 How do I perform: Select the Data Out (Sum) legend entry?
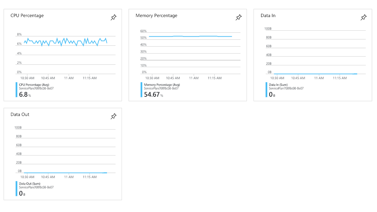click(x=30, y=184)
